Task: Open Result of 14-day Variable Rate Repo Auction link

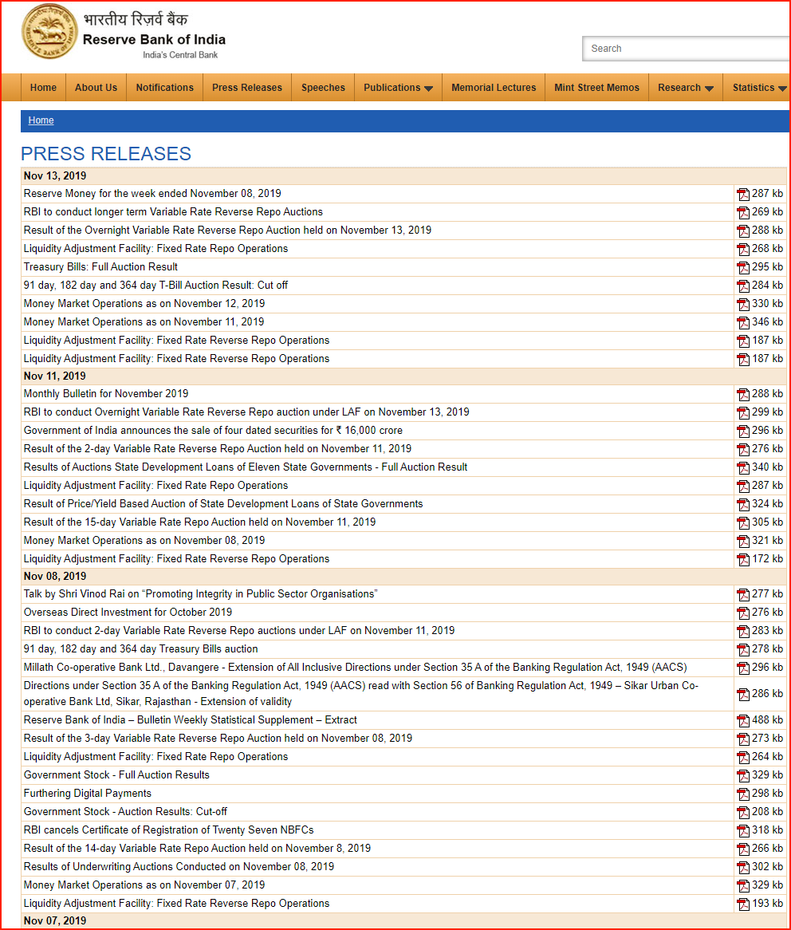Action: 198,849
